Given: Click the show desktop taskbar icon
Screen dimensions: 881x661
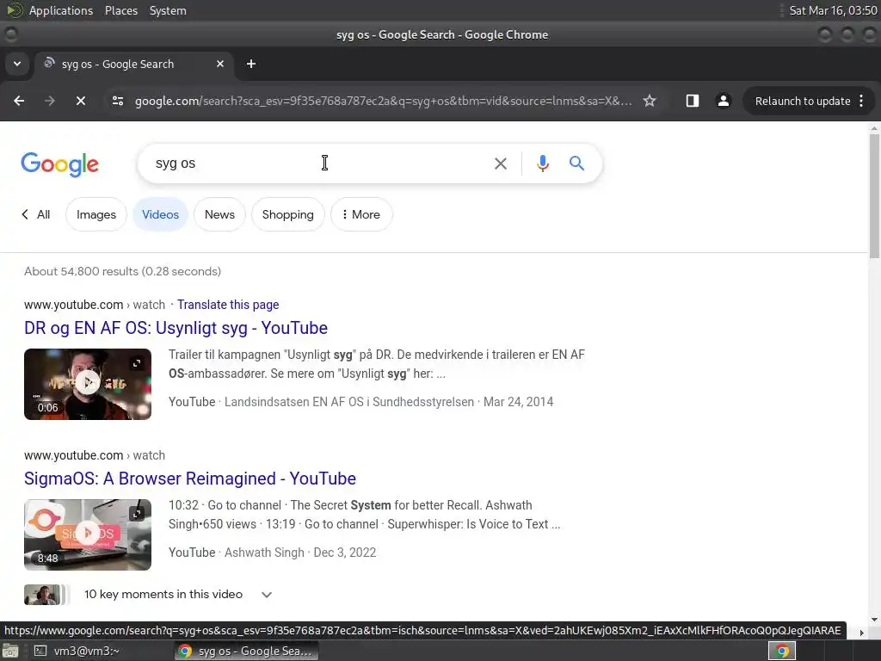Looking at the screenshot, I should tap(10, 651).
